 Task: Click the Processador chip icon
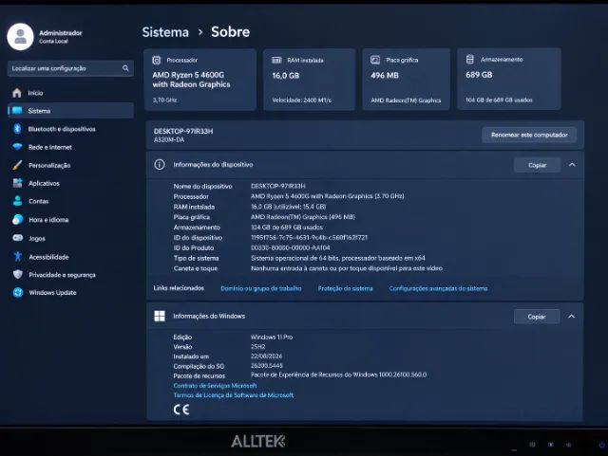157,60
